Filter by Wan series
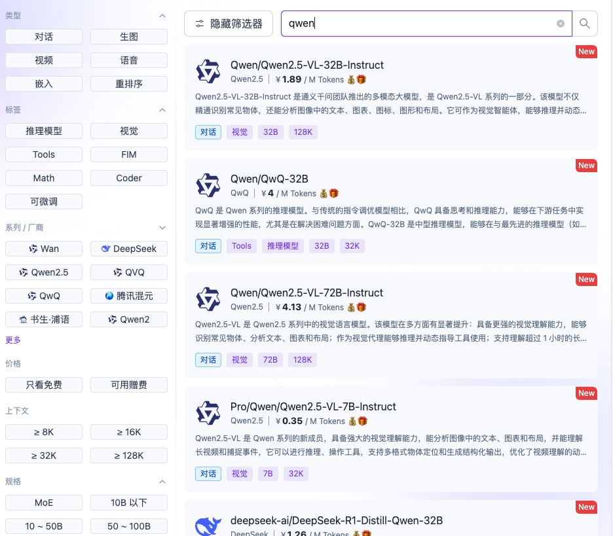The height and width of the screenshot is (536, 613). click(44, 249)
